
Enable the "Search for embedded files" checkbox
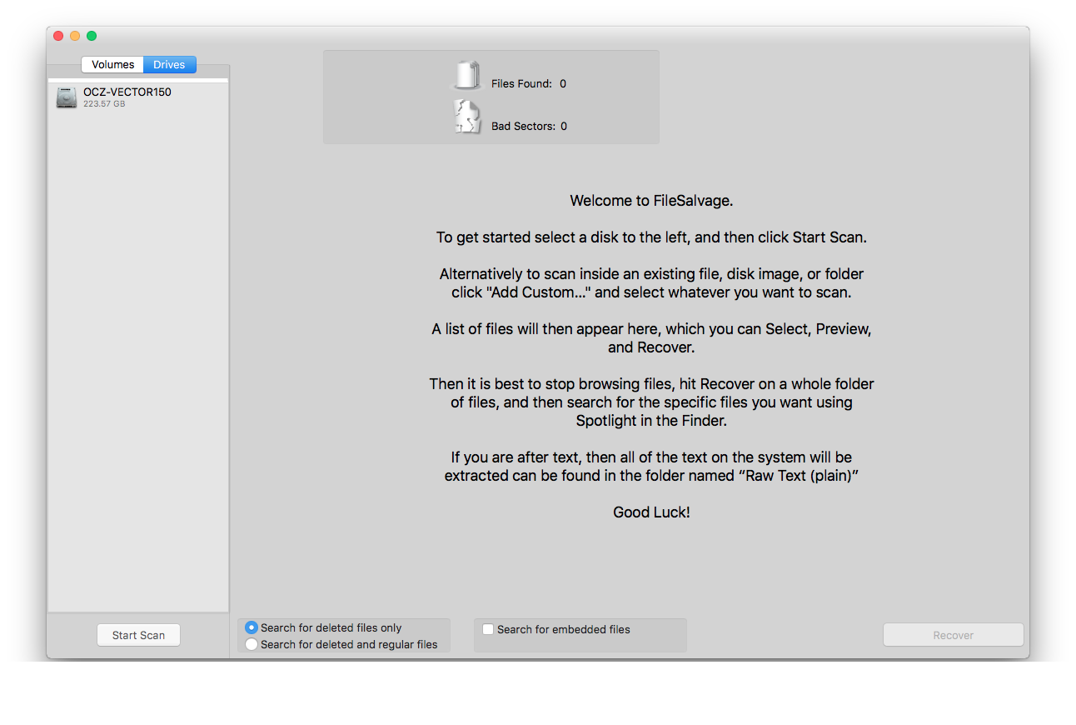[x=488, y=629]
